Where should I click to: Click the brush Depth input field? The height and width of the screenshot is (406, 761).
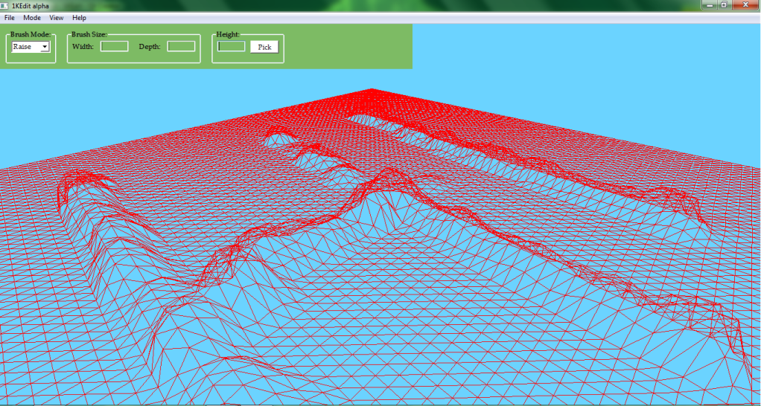181,47
